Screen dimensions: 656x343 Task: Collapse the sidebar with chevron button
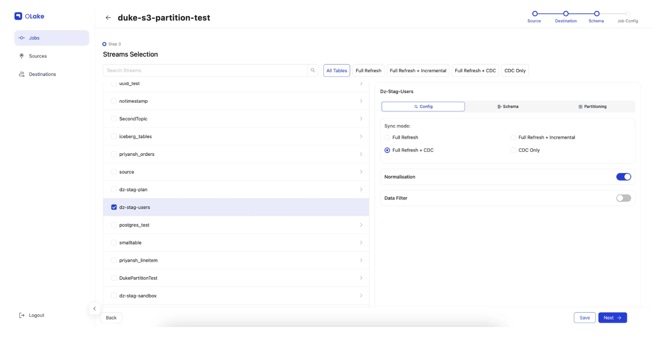coord(94,309)
